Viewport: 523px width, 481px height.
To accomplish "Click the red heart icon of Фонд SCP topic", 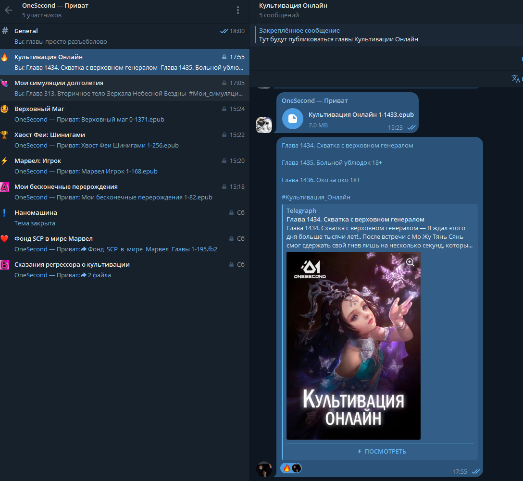I will (x=4, y=239).
